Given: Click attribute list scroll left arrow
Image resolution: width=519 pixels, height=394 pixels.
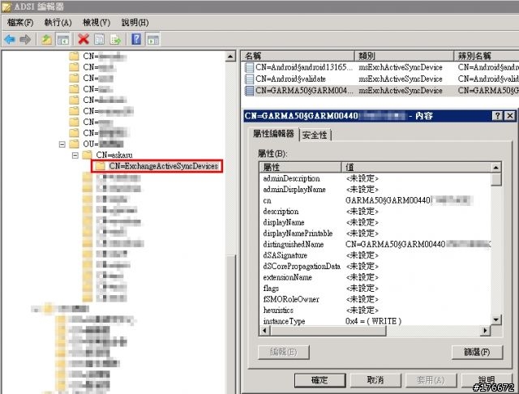Looking at the screenshot, I should click(x=264, y=331).
